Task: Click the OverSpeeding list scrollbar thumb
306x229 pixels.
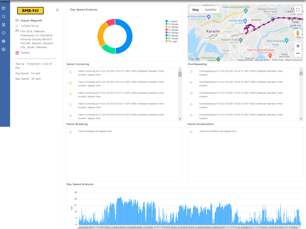Action: [x=301, y=73]
